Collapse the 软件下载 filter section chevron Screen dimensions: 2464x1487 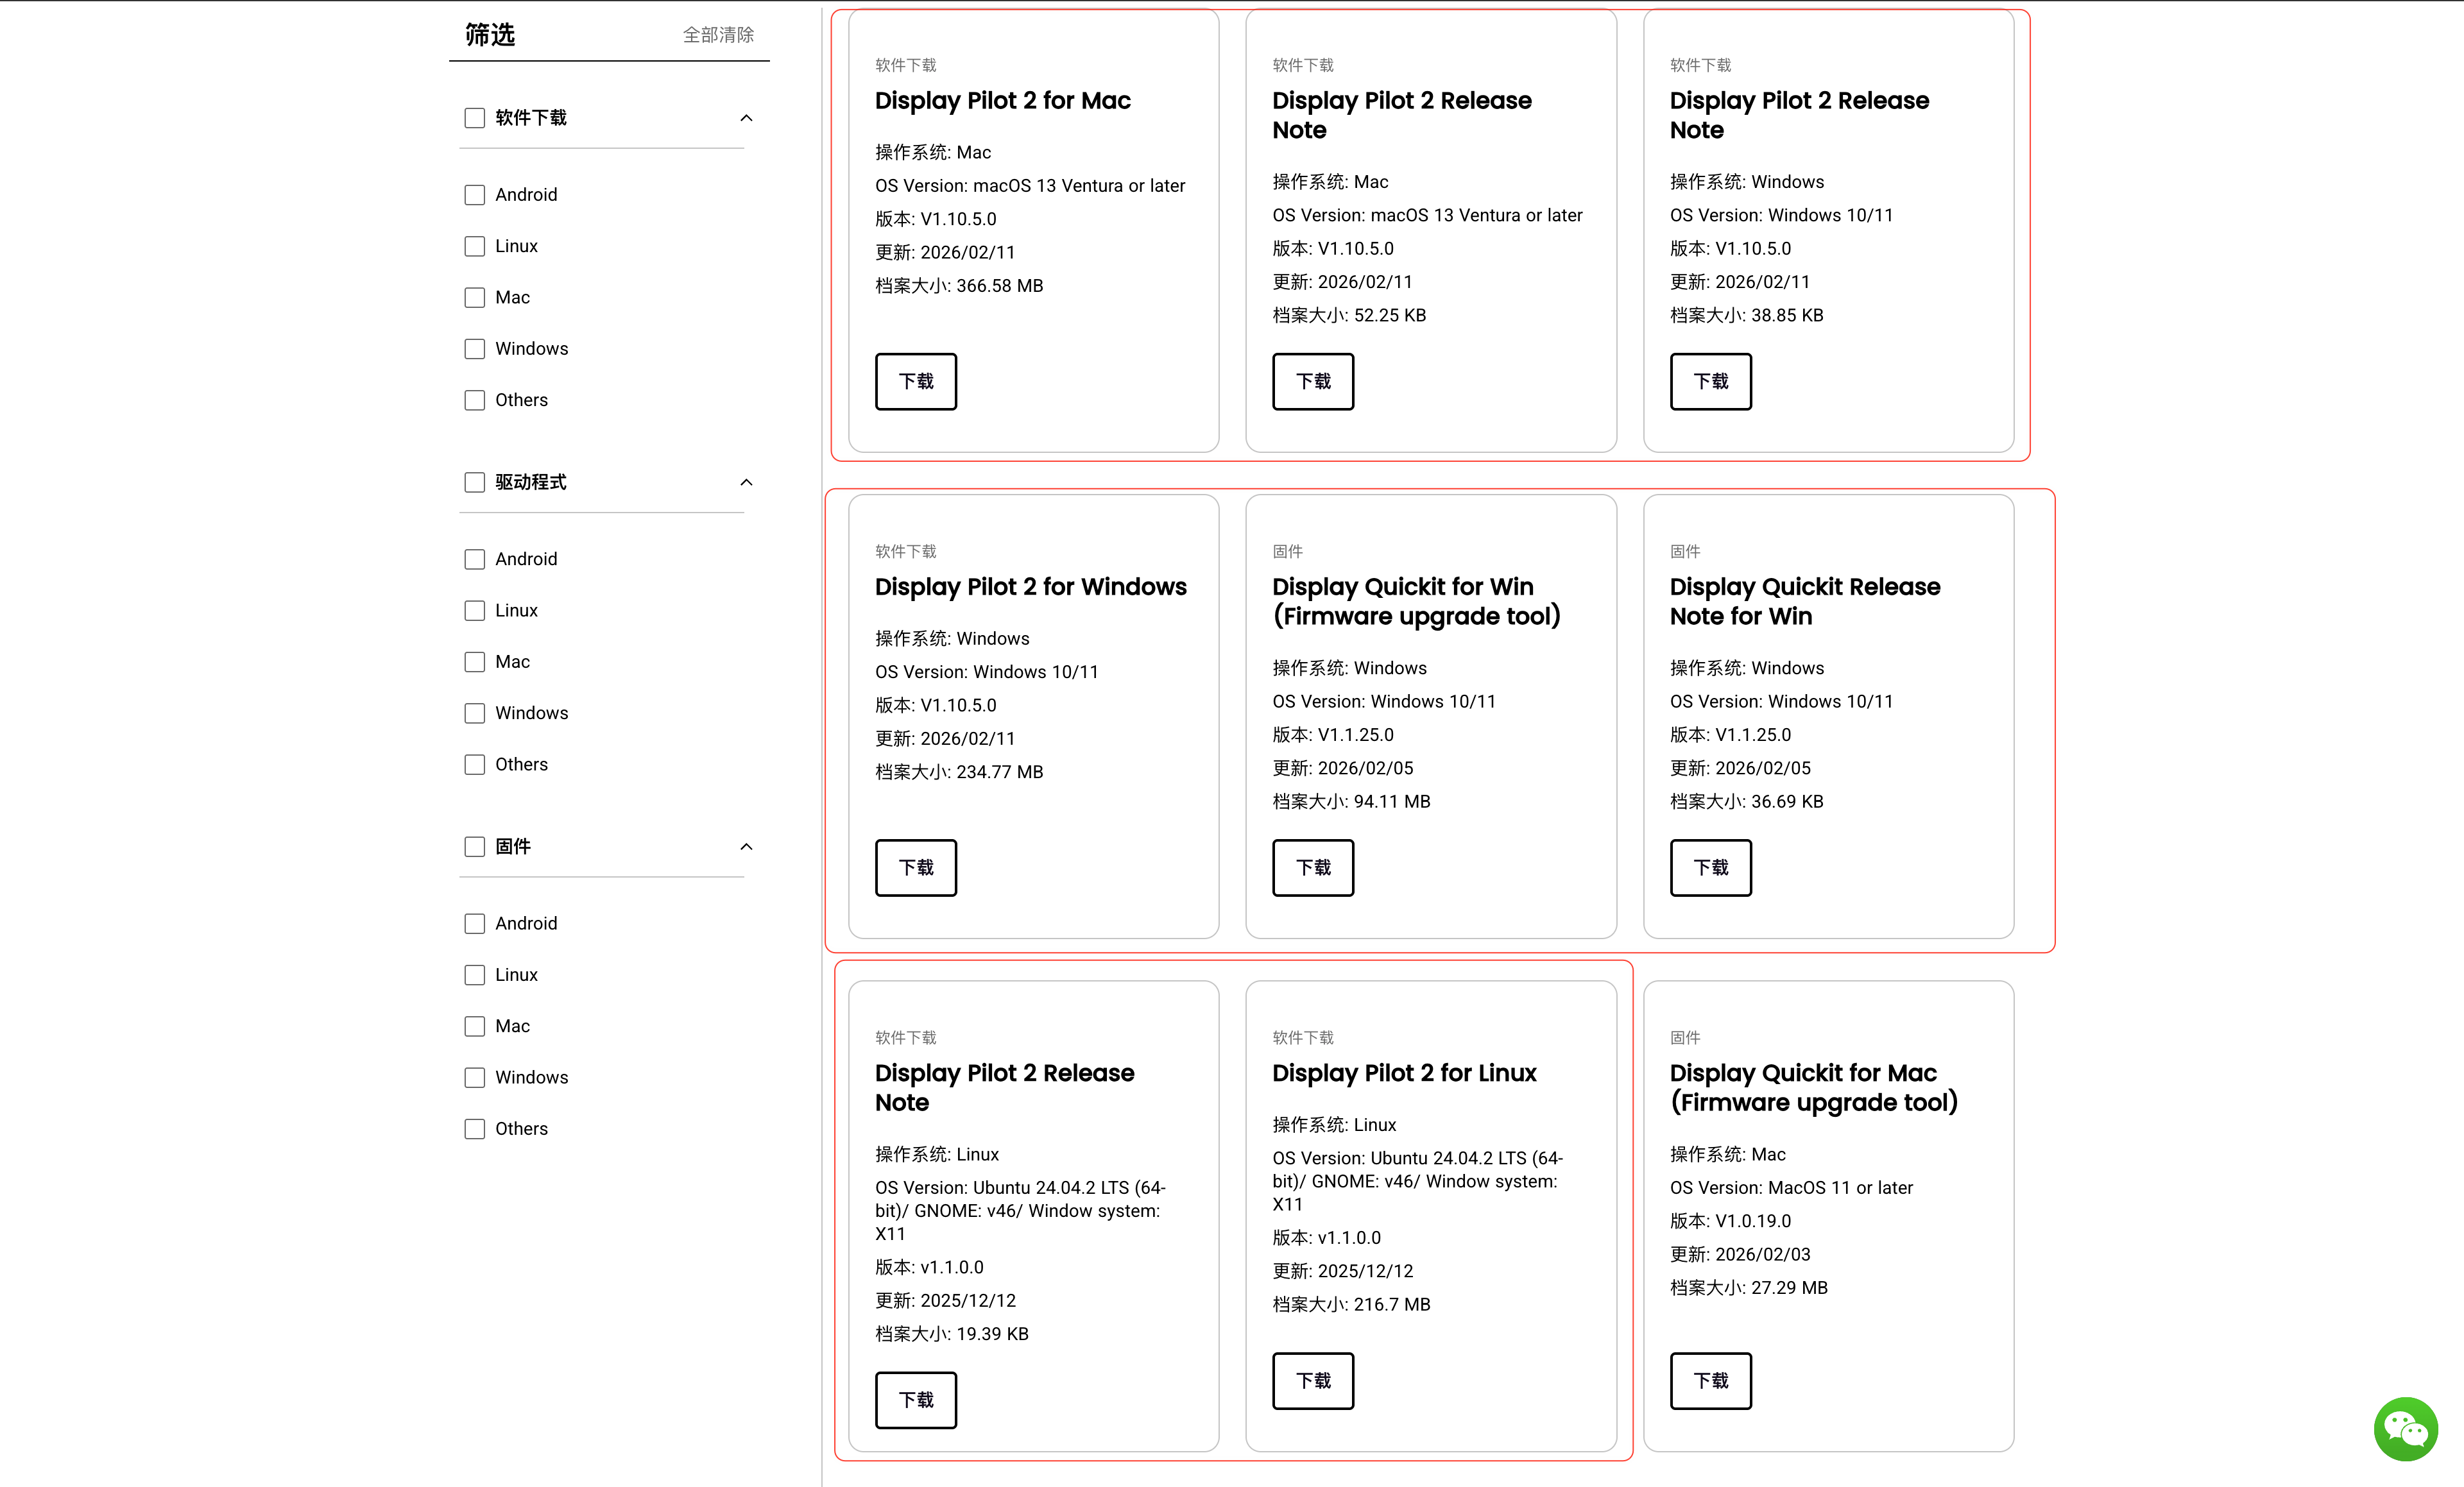click(746, 118)
